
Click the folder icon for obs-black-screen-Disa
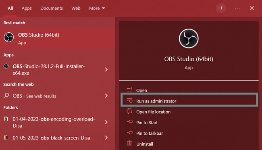point(6,137)
